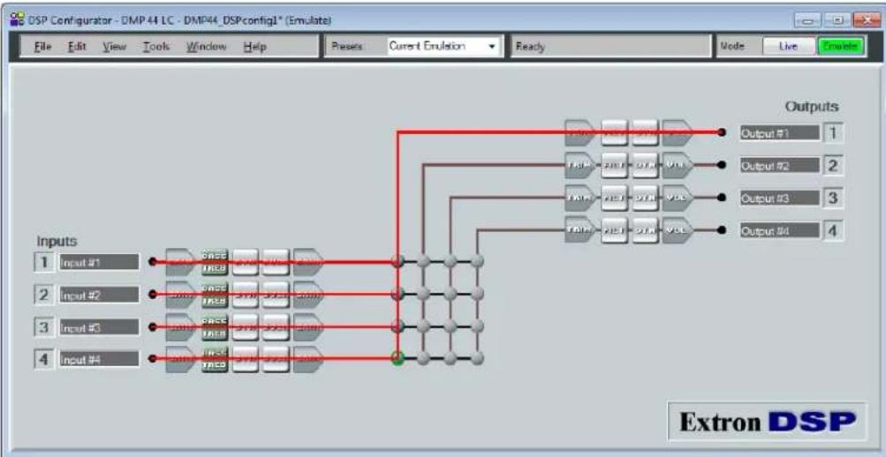Open the VOL block on Output #3
Image resolution: width=886 pixels, height=457 pixels.
point(678,198)
